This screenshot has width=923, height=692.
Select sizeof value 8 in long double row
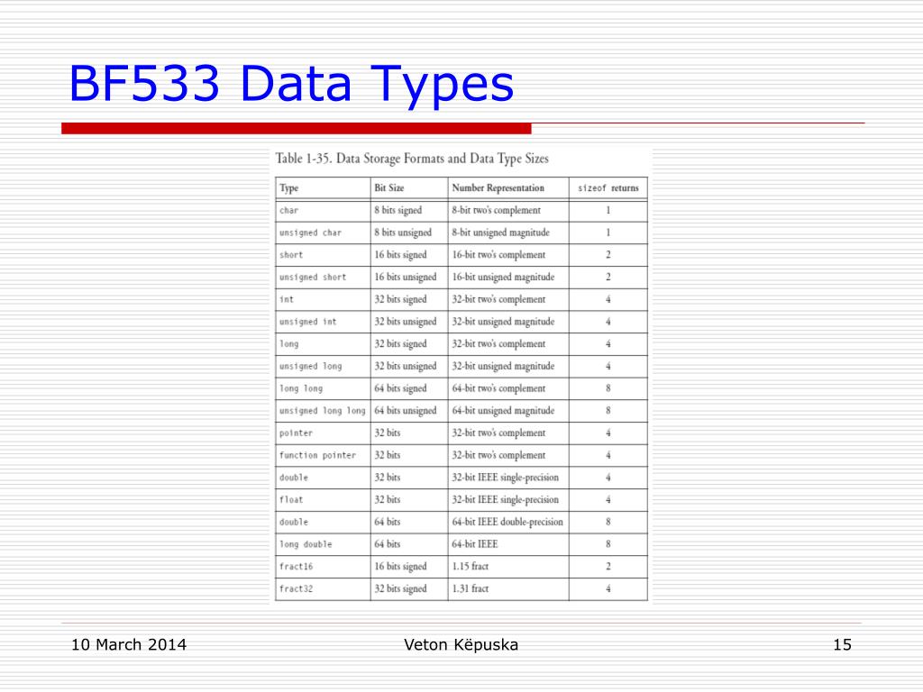[x=608, y=543]
